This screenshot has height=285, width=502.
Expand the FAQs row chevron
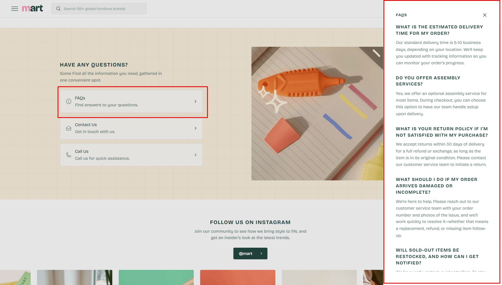(195, 102)
